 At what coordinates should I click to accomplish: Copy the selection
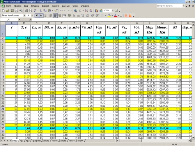click(x=45, y=11)
